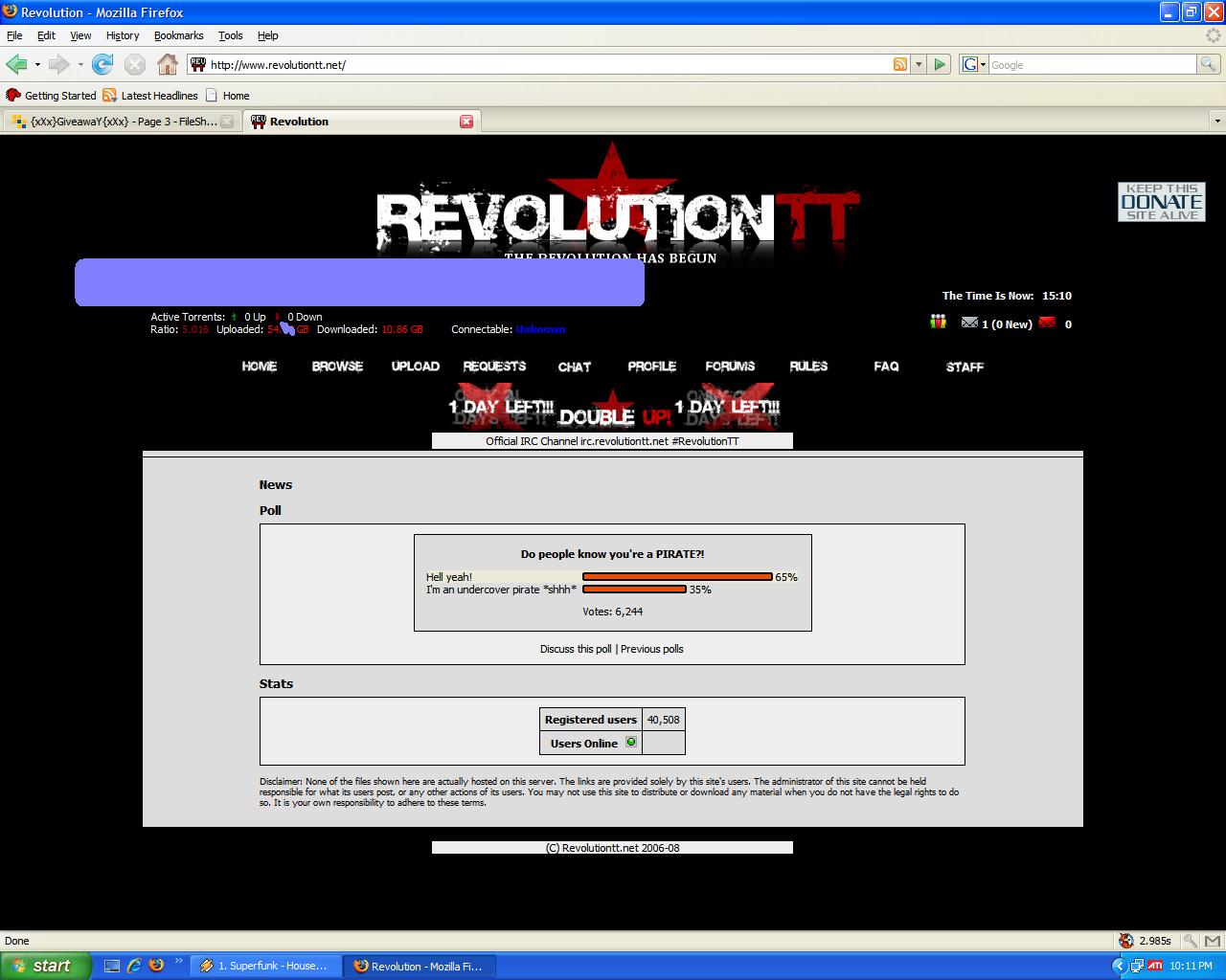This screenshot has height=980, width=1226.
Task: Expand the Quick Launch overflow chevron
Action: (178, 961)
